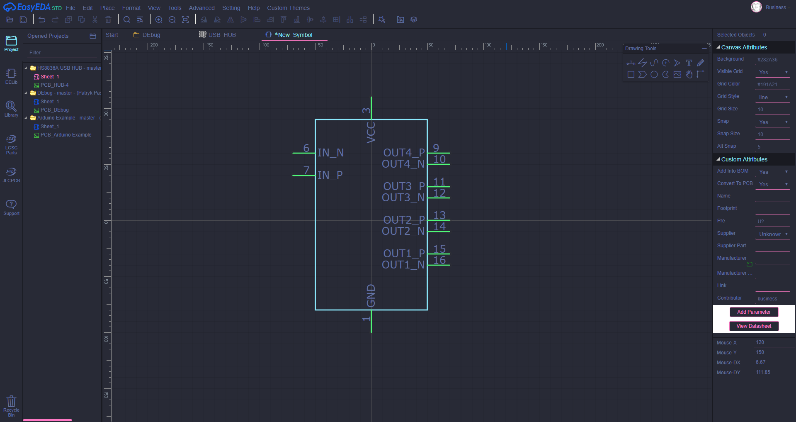Click the Undo toolbar icon
Screen dimensions: 796x422
tap(42, 20)
